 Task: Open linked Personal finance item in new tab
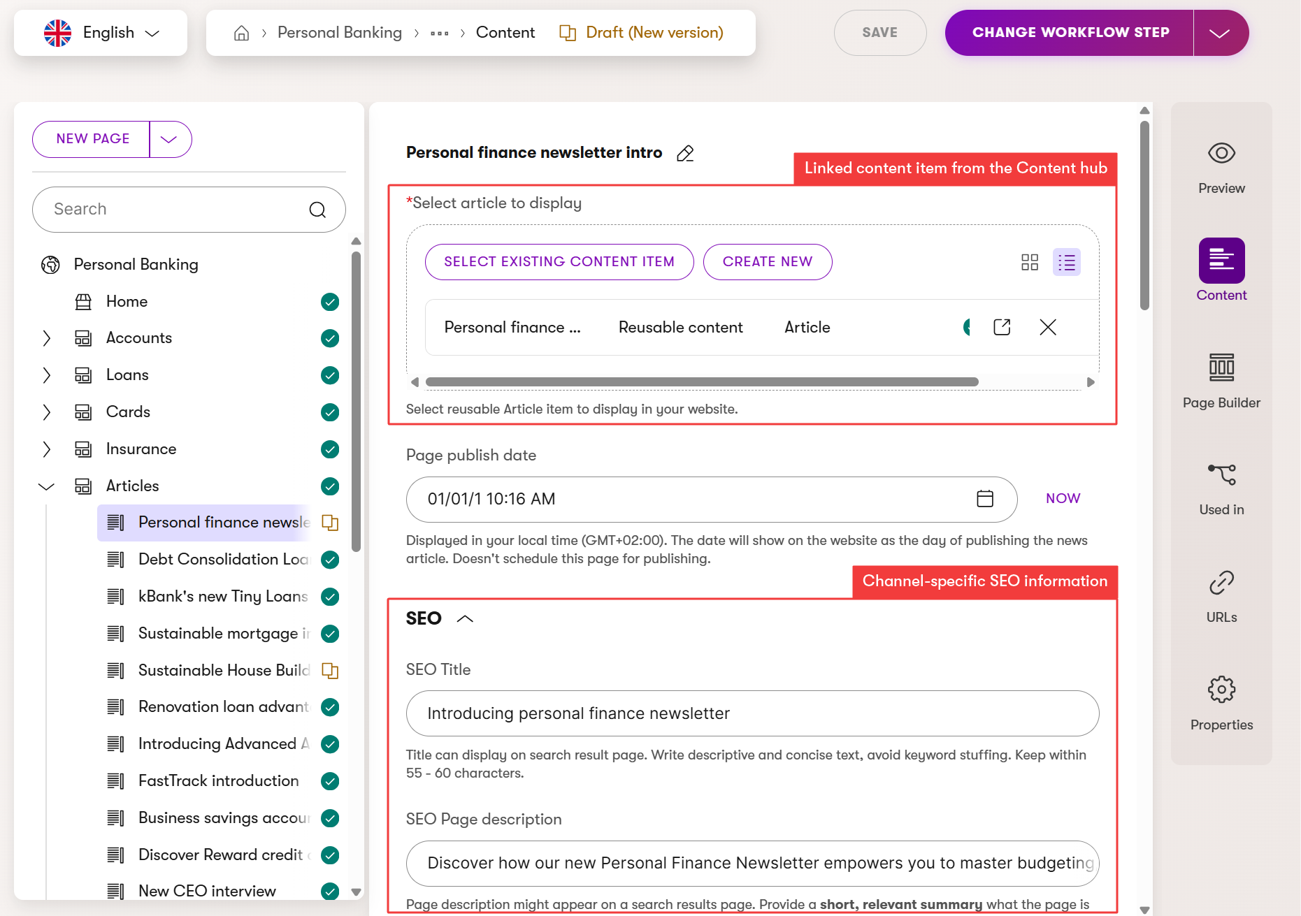[x=1002, y=327]
